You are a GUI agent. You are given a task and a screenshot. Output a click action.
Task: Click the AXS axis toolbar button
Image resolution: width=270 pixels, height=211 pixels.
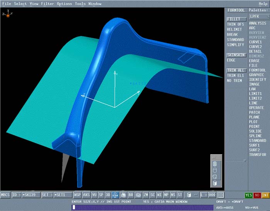[x=86, y=195]
